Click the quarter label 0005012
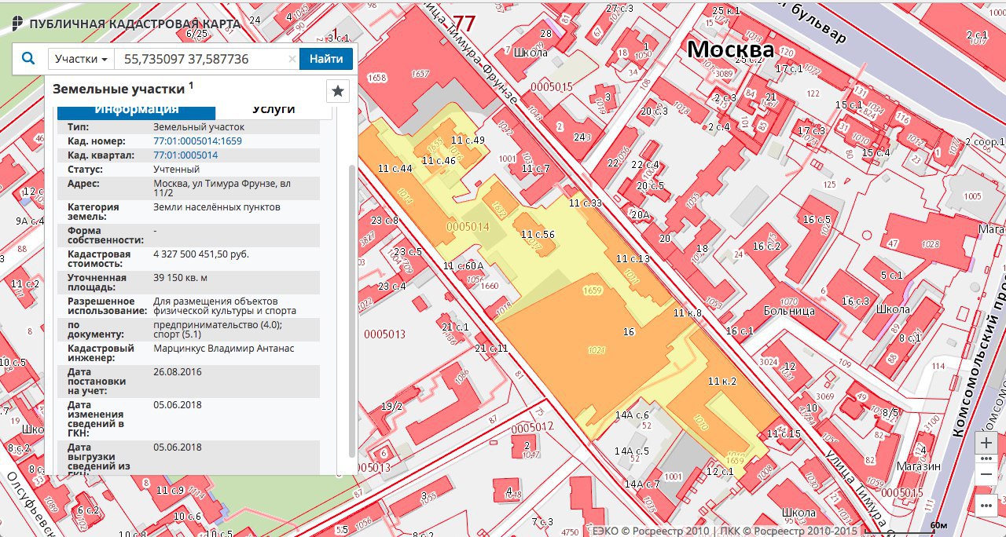 coord(532,429)
